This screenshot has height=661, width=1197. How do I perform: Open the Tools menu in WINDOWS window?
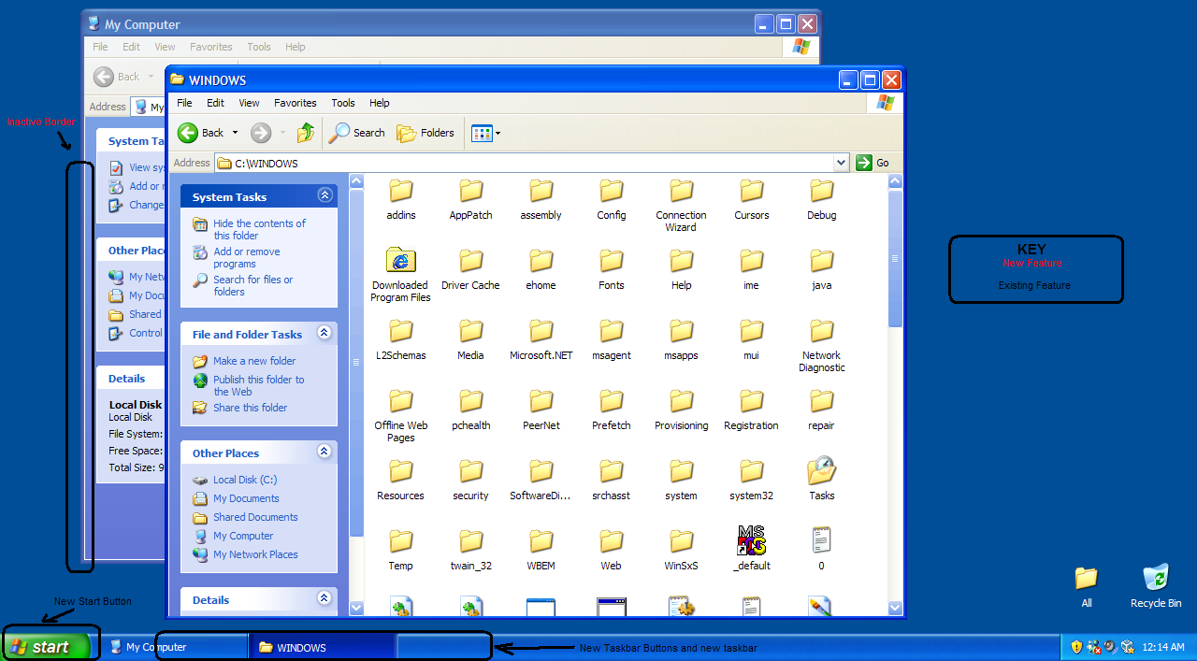tap(343, 103)
